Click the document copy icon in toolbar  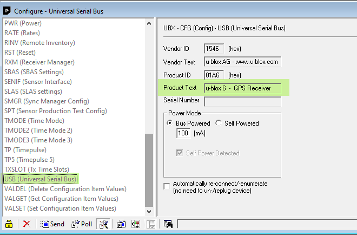[x=121, y=224]
